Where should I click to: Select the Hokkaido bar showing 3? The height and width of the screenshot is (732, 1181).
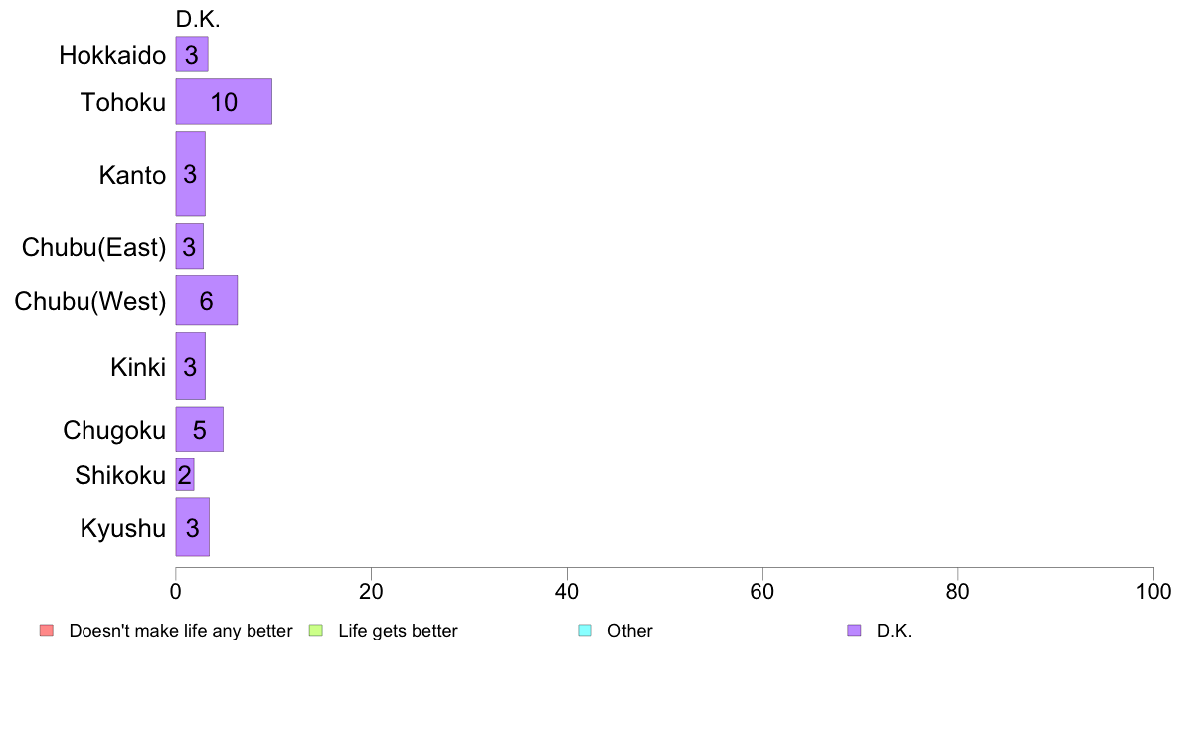coord(191,54)
